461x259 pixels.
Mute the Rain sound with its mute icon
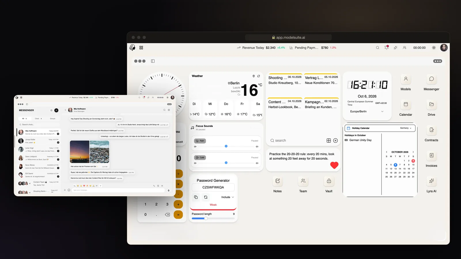[x=195, y=146]
